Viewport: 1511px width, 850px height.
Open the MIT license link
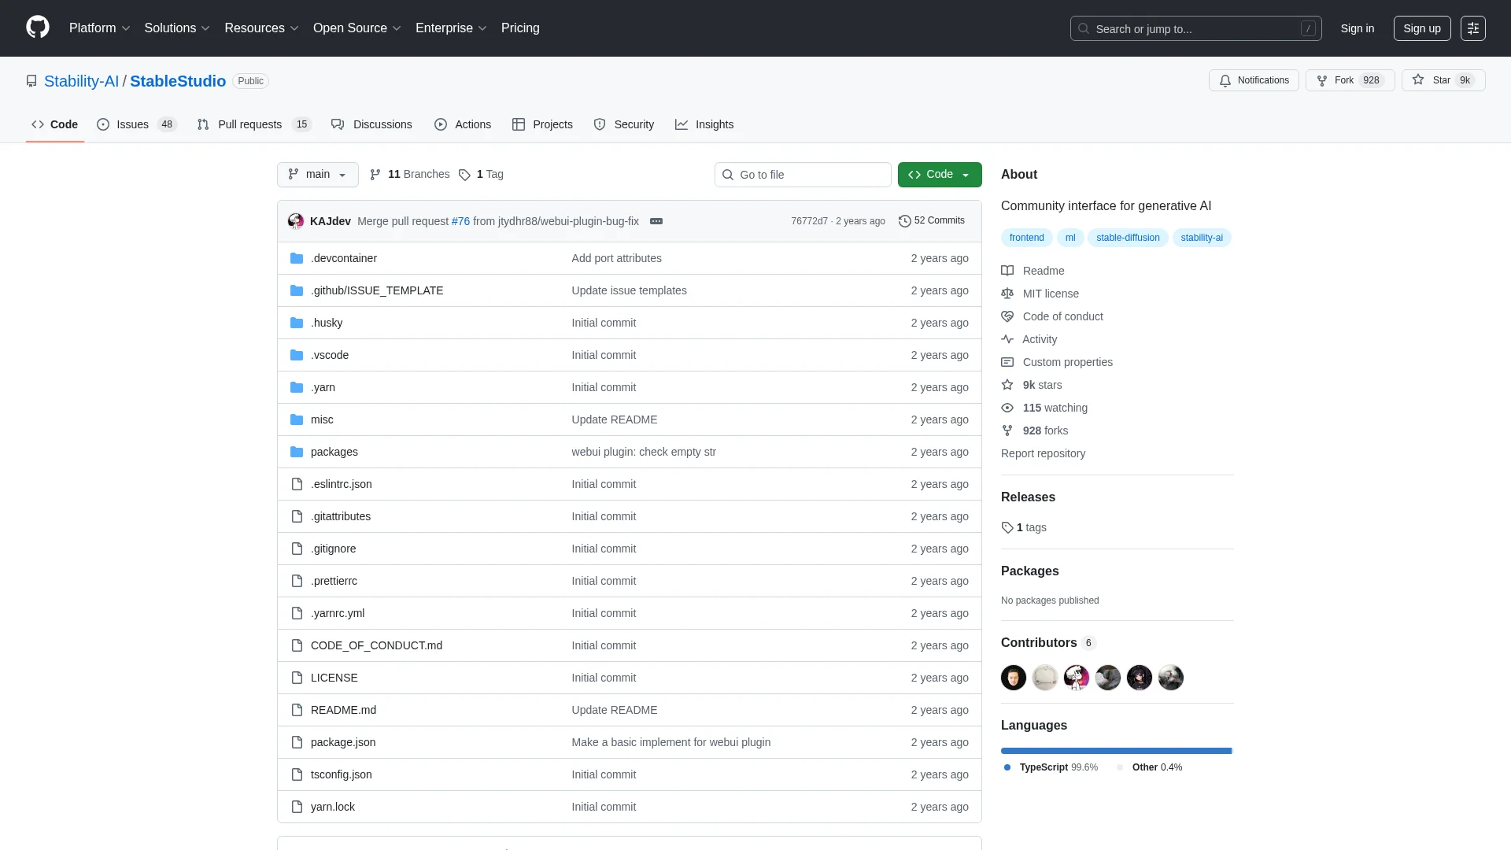click(1051, 294)
